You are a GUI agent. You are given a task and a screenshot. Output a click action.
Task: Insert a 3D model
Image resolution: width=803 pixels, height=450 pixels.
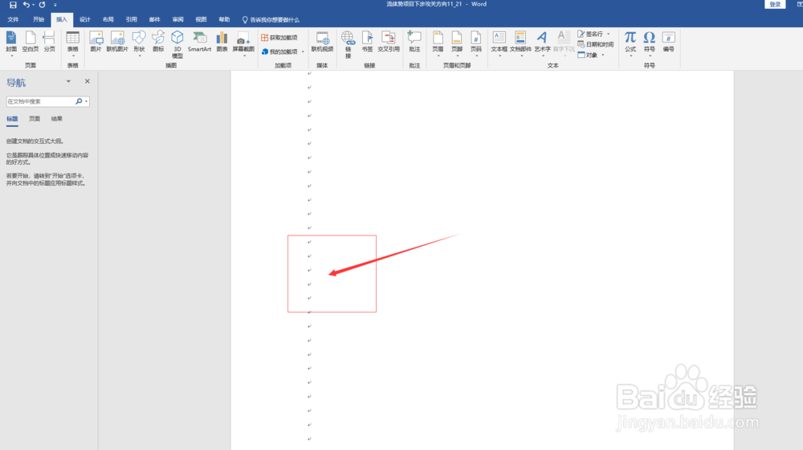pos(177,44)
